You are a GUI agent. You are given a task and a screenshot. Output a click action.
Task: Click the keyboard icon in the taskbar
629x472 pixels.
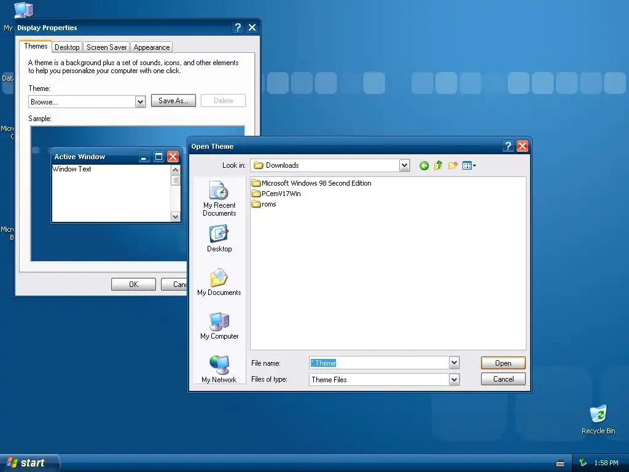pyautogui.click(x=560, y=463)
